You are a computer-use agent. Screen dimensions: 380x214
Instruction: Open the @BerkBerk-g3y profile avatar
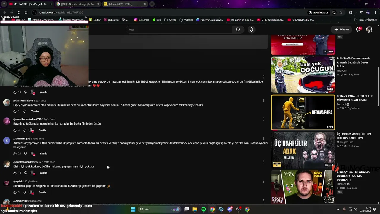[x=7, y=141]
